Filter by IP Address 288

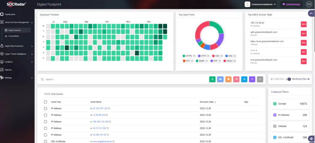[x=290, y=115]
